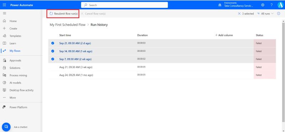Click the Power Platform icon

point(4,107)
